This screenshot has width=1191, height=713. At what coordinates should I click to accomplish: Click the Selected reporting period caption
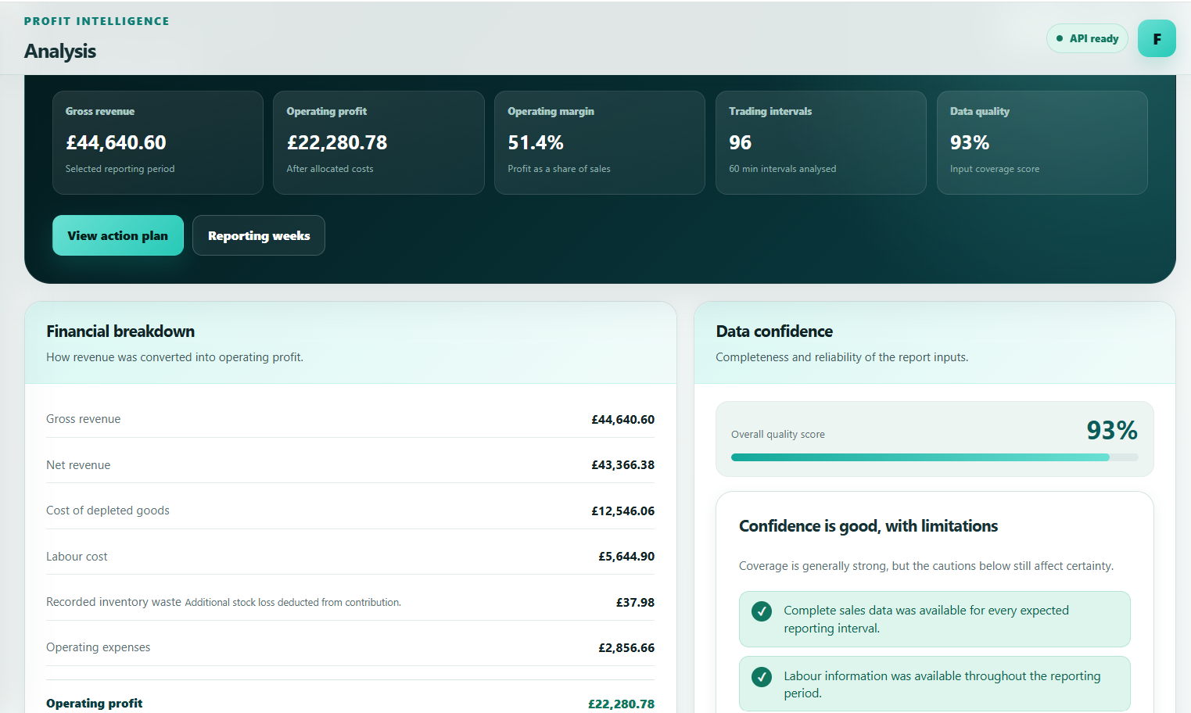pyautogui.click(x=120, y=169)
